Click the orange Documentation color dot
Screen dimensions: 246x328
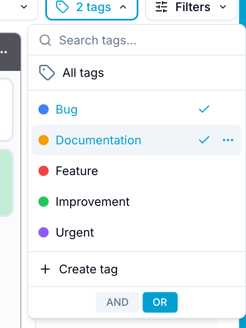(x=44, y=140)
